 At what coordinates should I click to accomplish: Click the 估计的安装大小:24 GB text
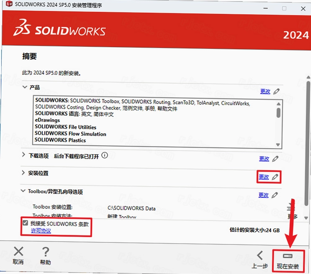pos(254,230)
